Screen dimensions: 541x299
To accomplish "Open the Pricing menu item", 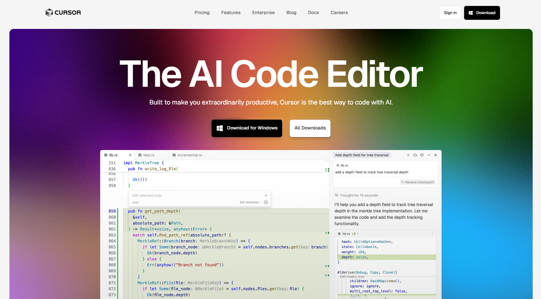I will click(x=202, y=12).
